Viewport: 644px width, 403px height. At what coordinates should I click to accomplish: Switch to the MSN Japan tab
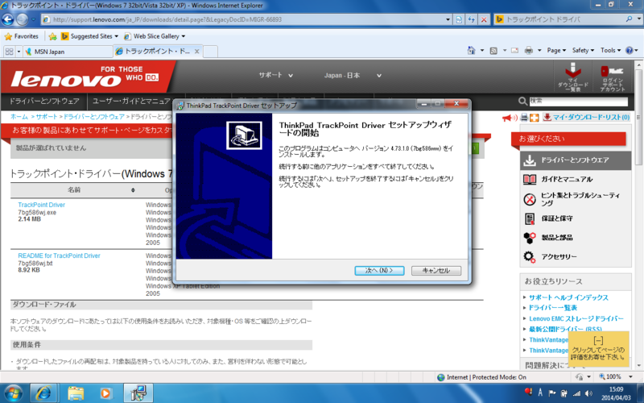click(x=68, y=52)
